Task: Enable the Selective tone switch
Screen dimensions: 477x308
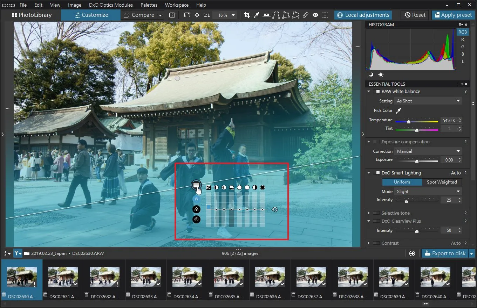Action: click(376, 213)
